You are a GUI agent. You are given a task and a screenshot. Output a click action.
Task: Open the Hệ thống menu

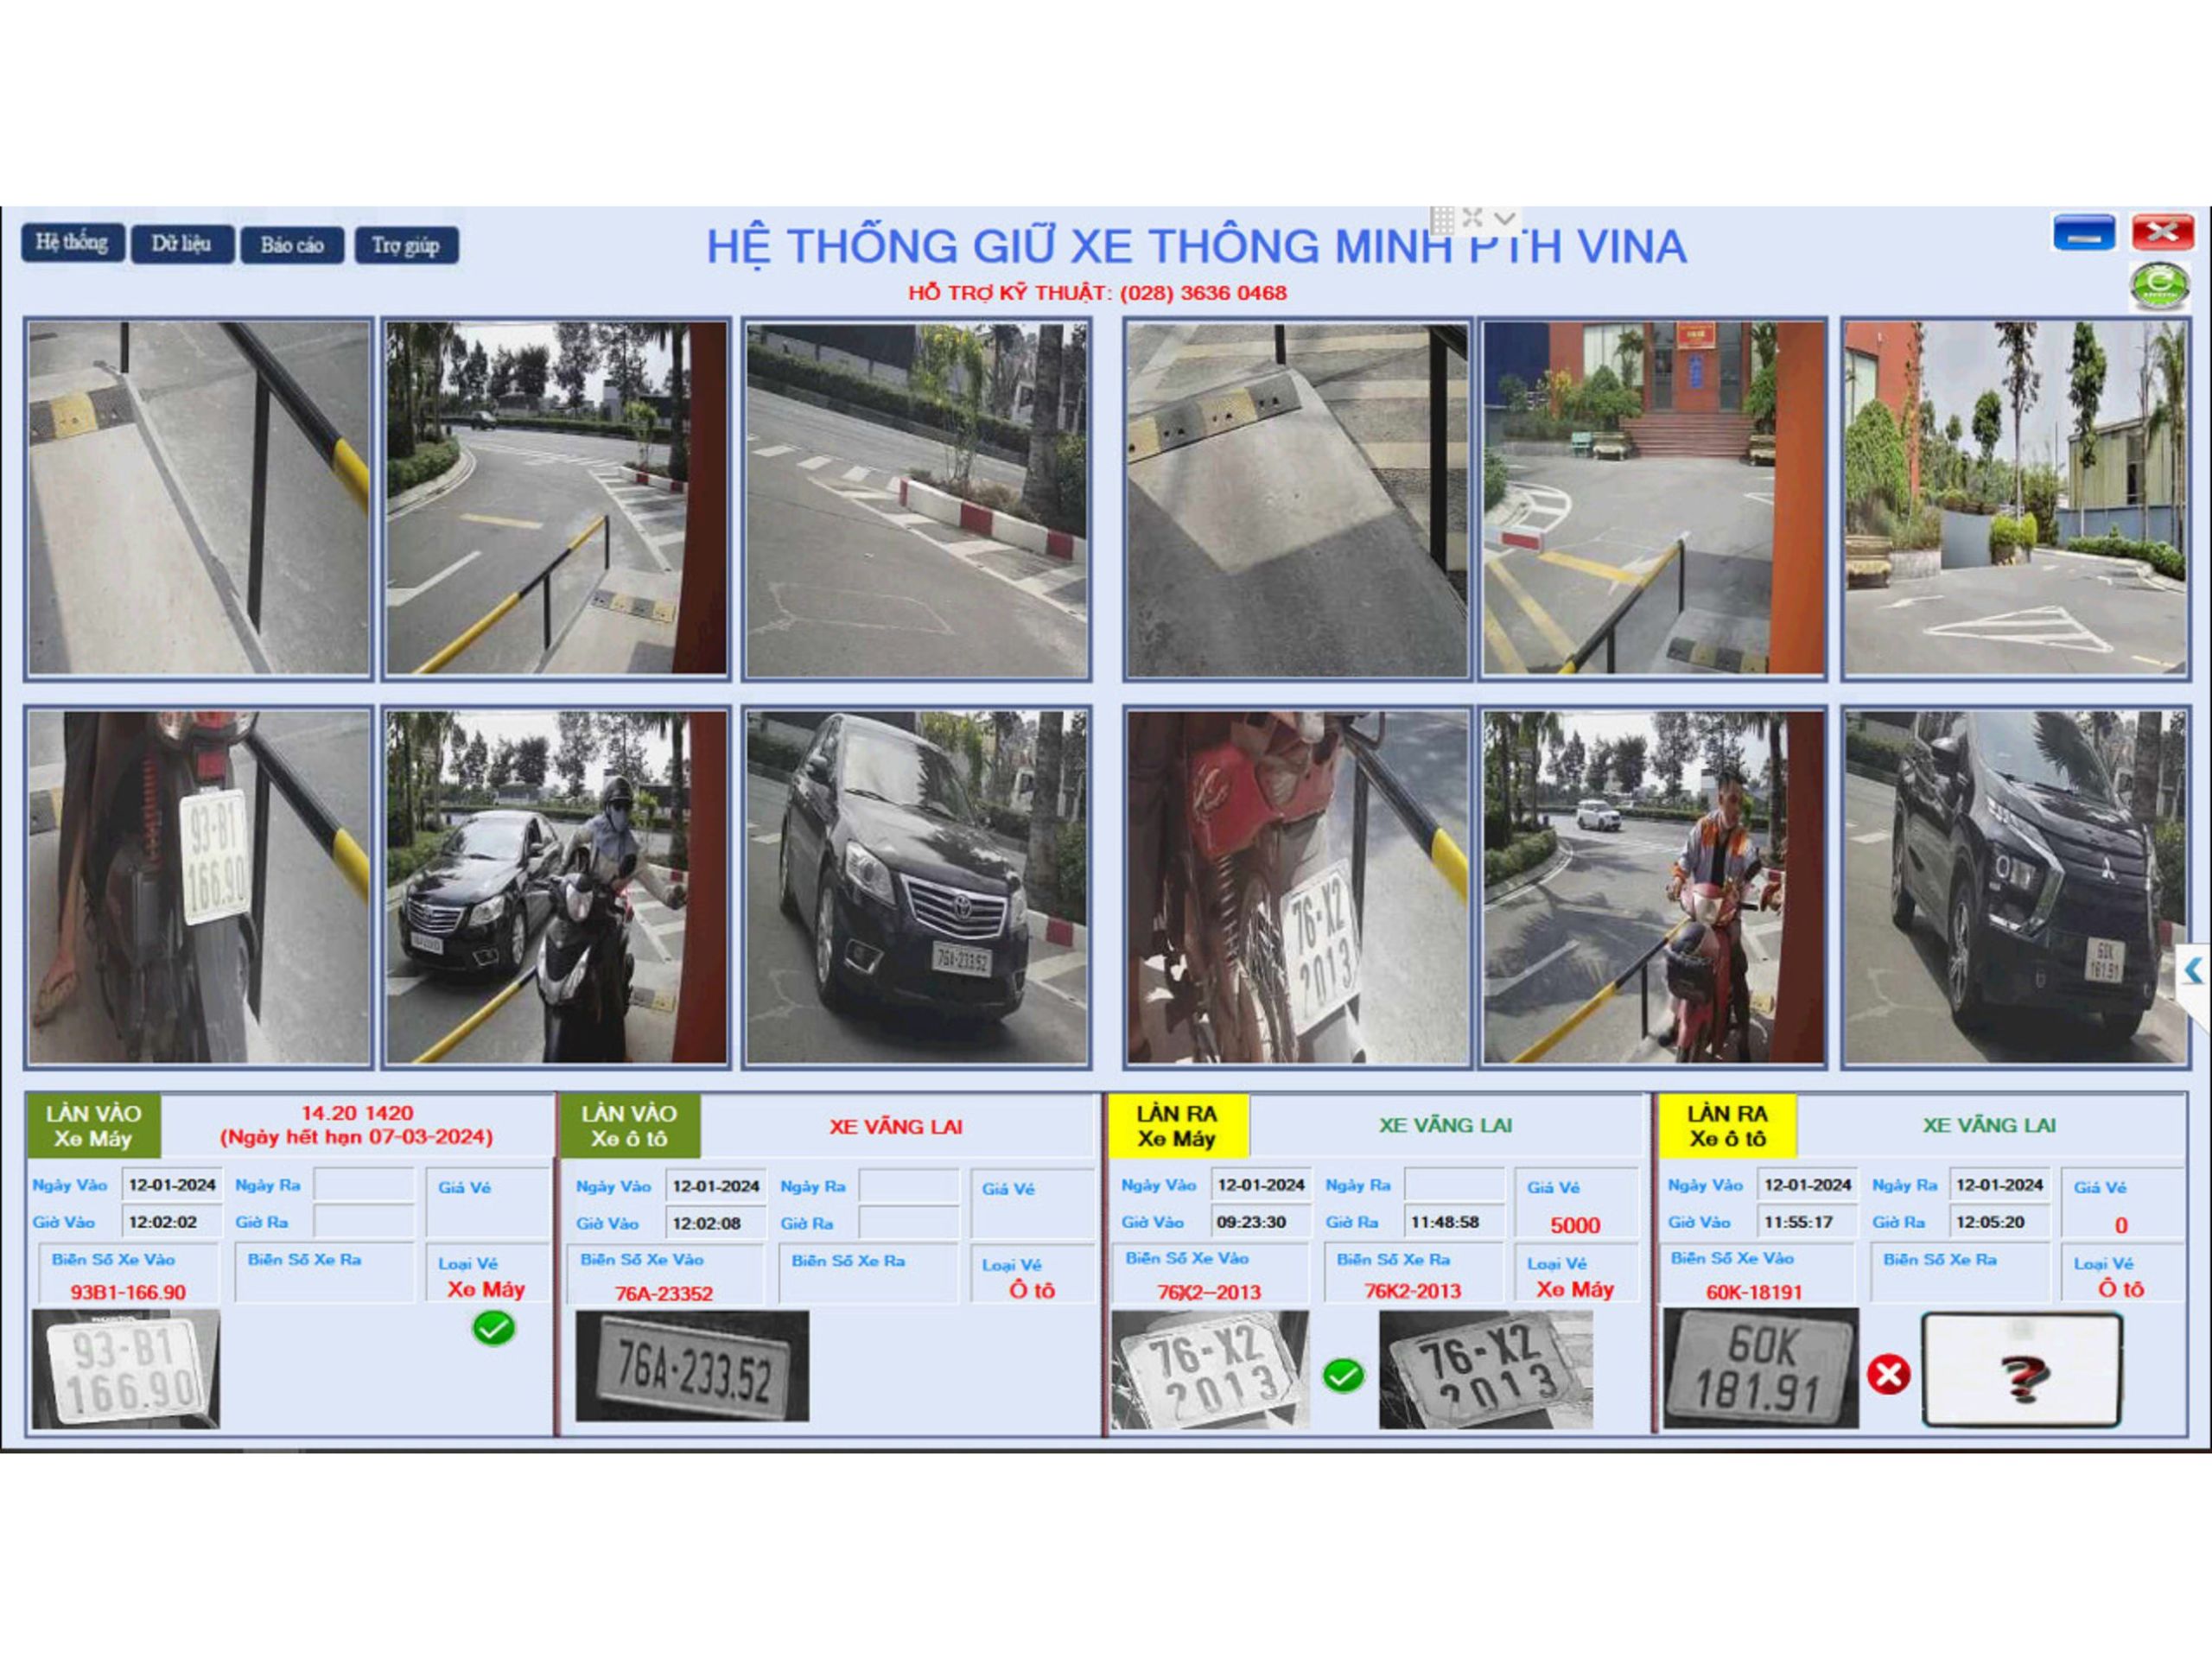click(72, 243)
